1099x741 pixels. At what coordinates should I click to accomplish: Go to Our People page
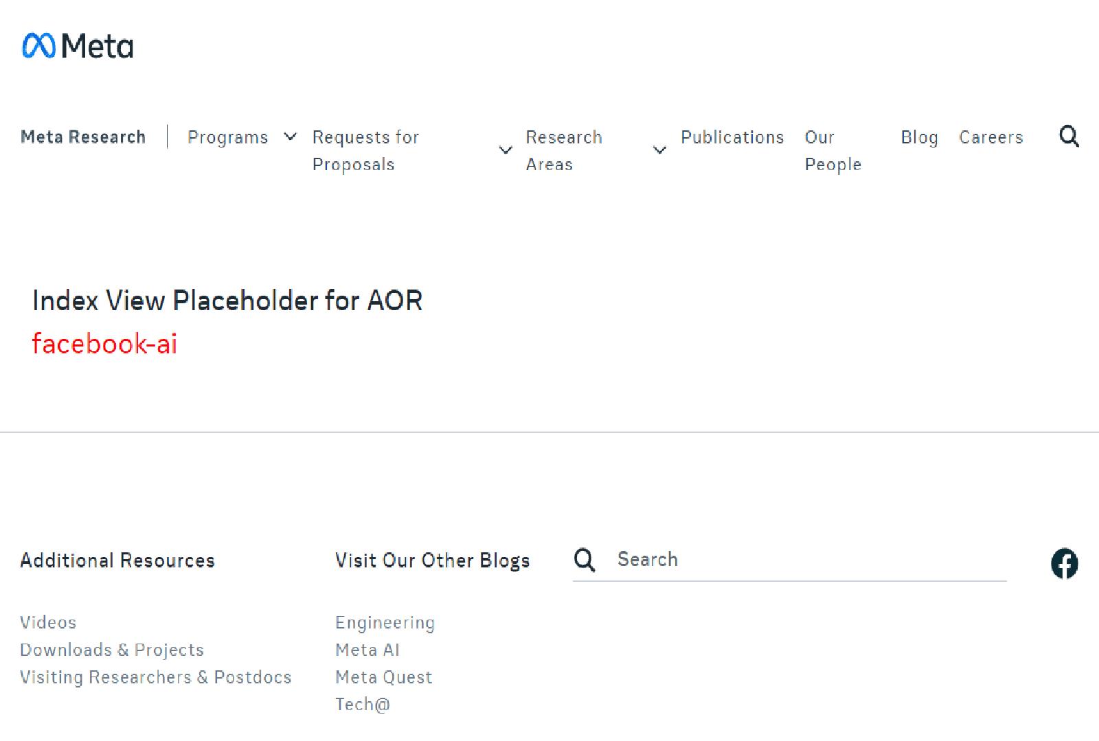coord(832,151)
